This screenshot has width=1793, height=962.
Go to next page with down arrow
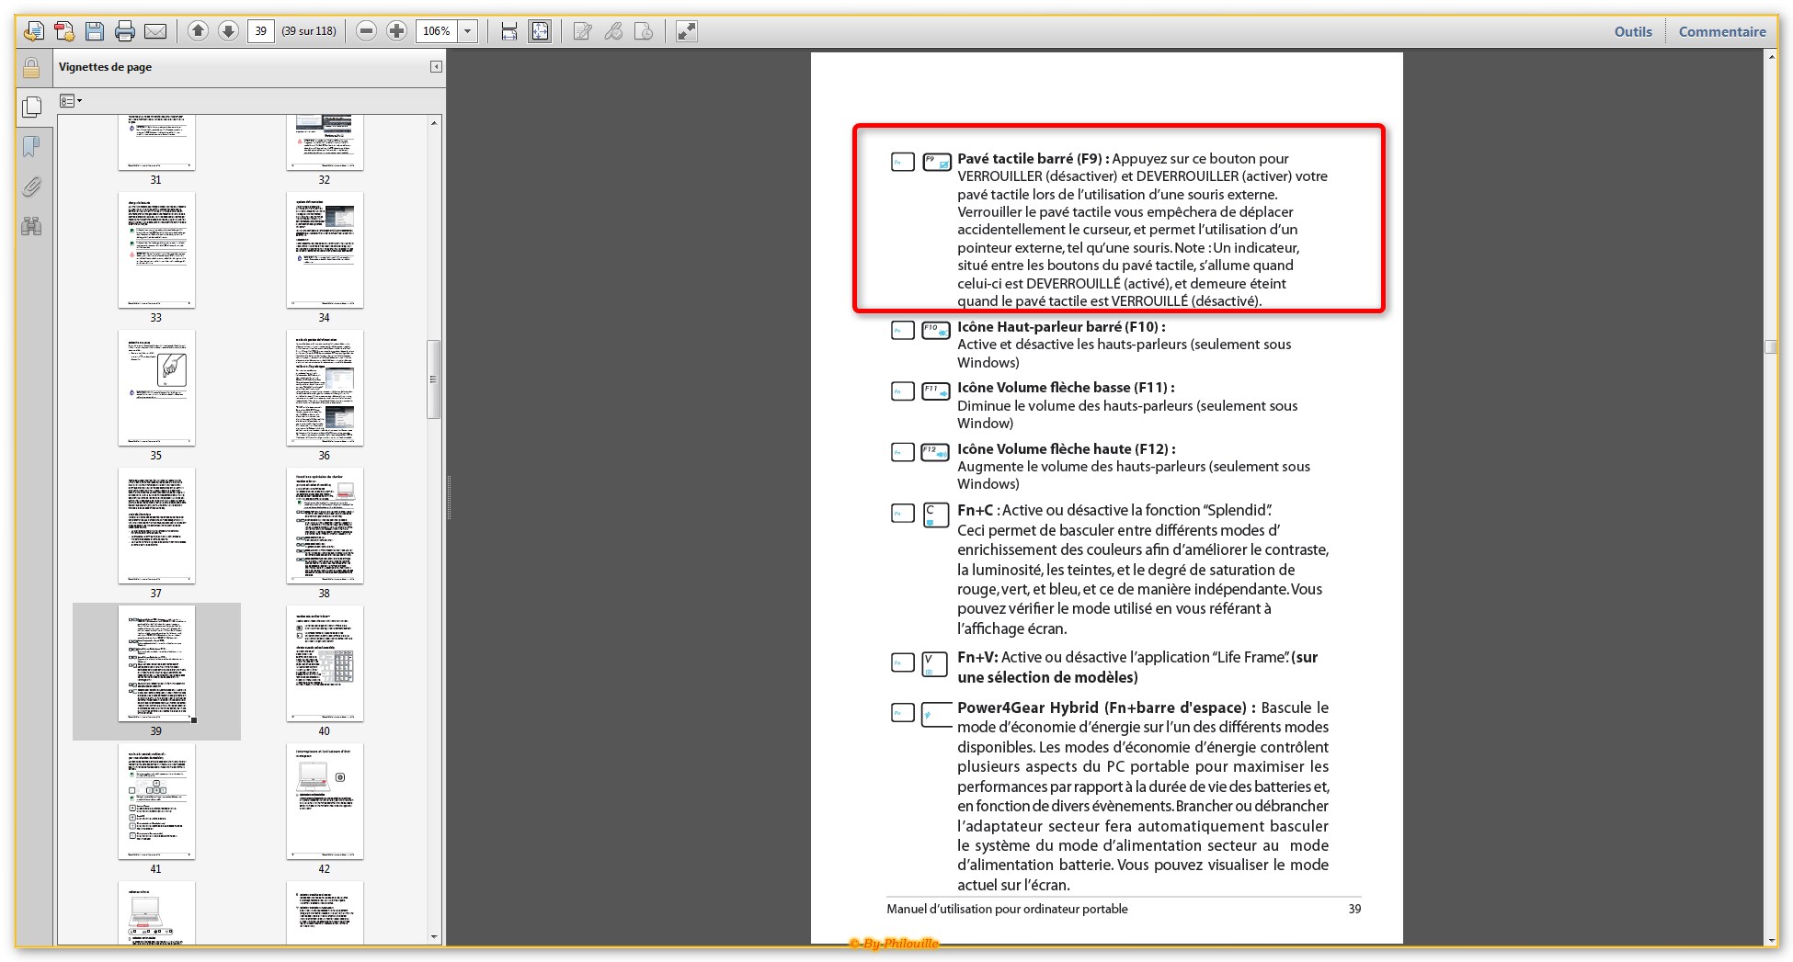228,31
